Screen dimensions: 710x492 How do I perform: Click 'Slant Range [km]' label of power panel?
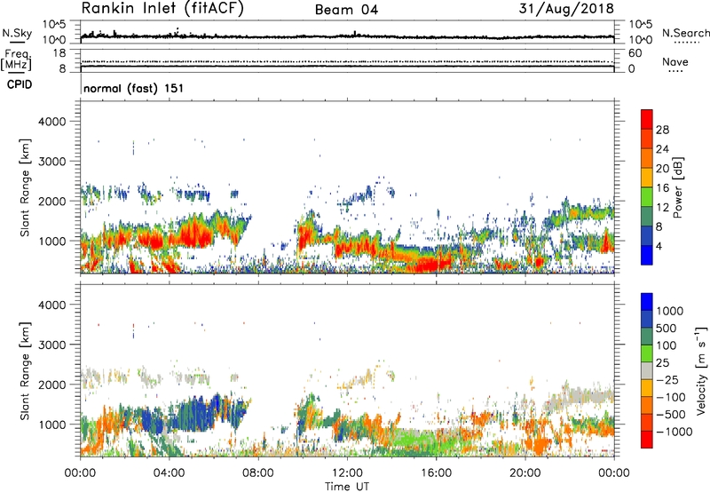(x=25, y=187)
